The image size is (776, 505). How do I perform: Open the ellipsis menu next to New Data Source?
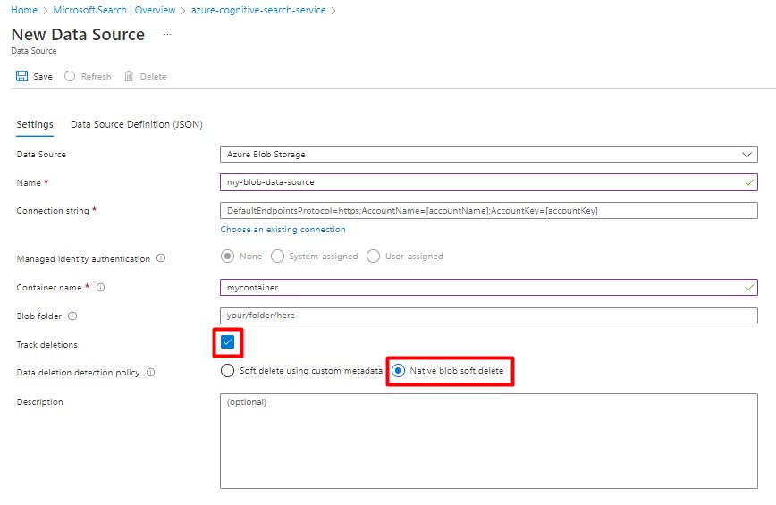[x=168, y=34]
